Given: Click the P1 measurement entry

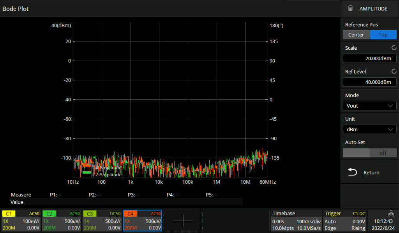Looking at the screenshot, I should (56, 195).
